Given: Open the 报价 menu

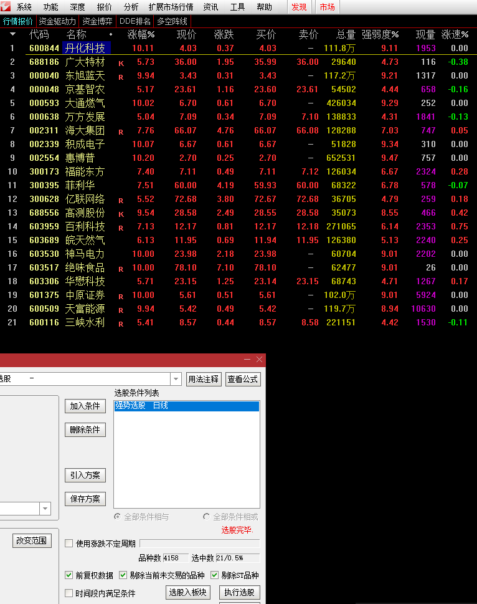Looking at the screenshot, I should (104, 7).
